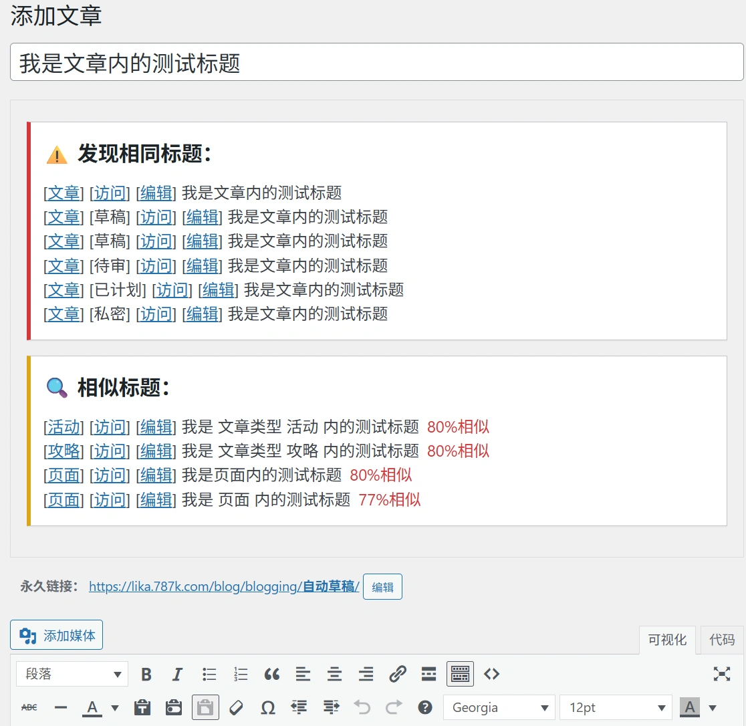
Task: Align text center
Action: point(334,674)
